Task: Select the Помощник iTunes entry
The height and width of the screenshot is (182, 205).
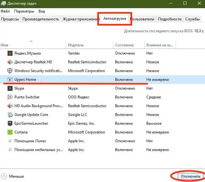Action: tap(30, 141)
